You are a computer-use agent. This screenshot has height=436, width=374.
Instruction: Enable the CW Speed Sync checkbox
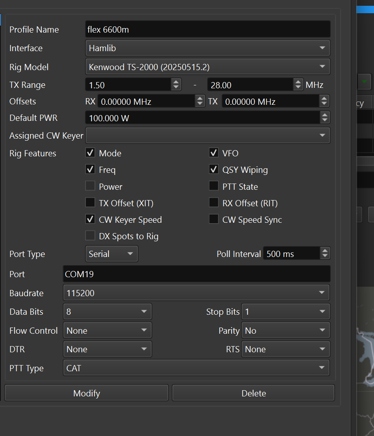214,219
